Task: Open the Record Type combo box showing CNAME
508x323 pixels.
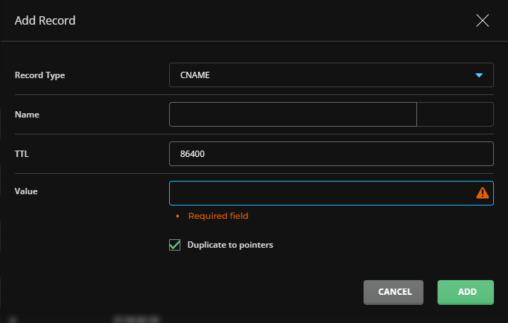Action: 331,75
